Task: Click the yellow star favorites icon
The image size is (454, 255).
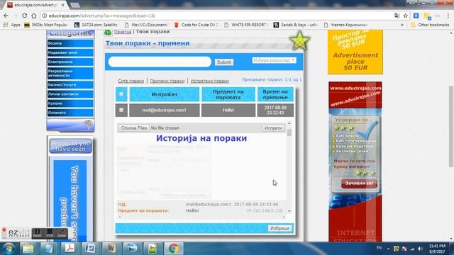Action: tap(299, 40)
